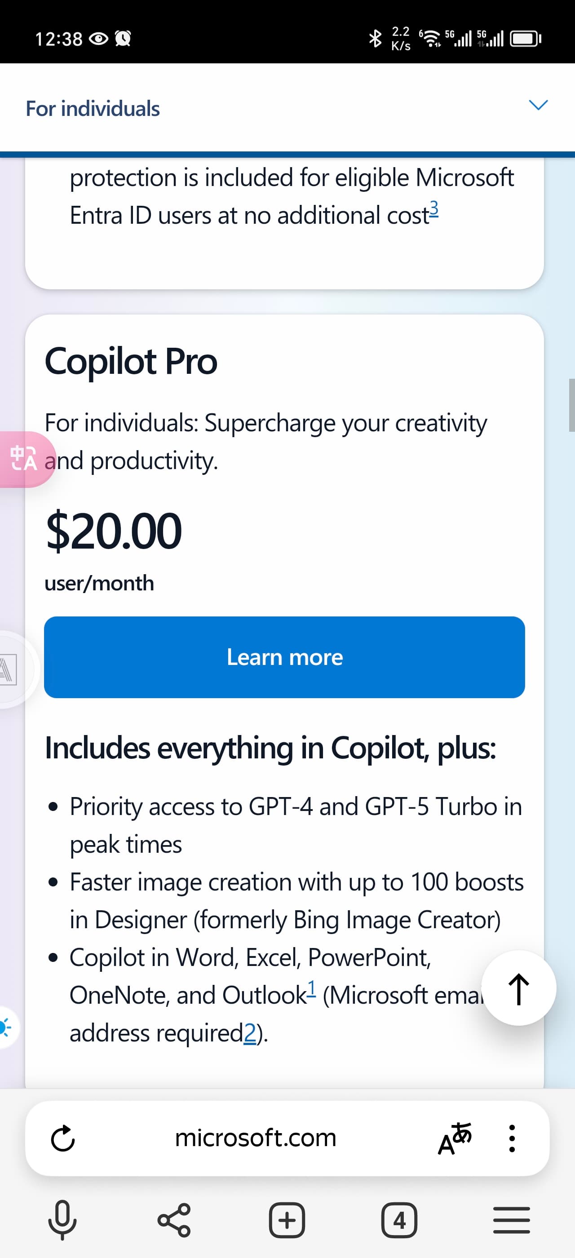Image resolution: width=575 pixels, height=1258 pixels.
Task: Open the browser translate icon
Action: [x=455, y=1138]
